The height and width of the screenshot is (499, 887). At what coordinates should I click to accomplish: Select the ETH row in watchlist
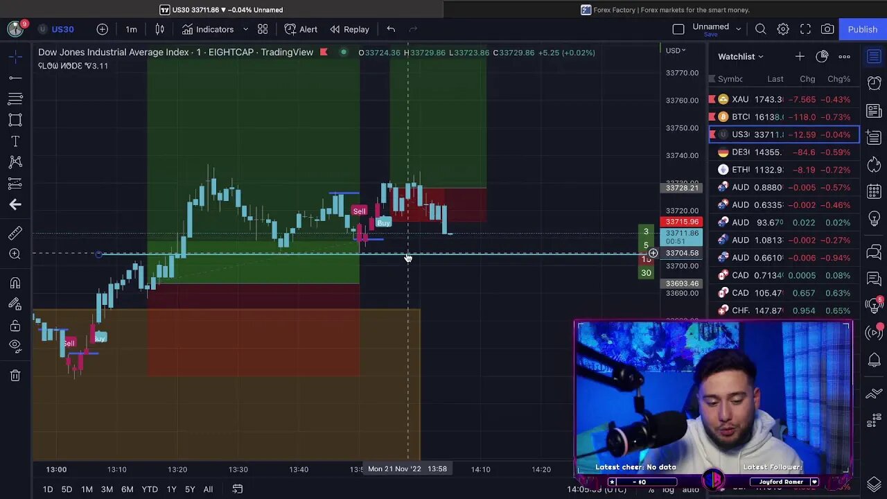[x=784, y=170]
